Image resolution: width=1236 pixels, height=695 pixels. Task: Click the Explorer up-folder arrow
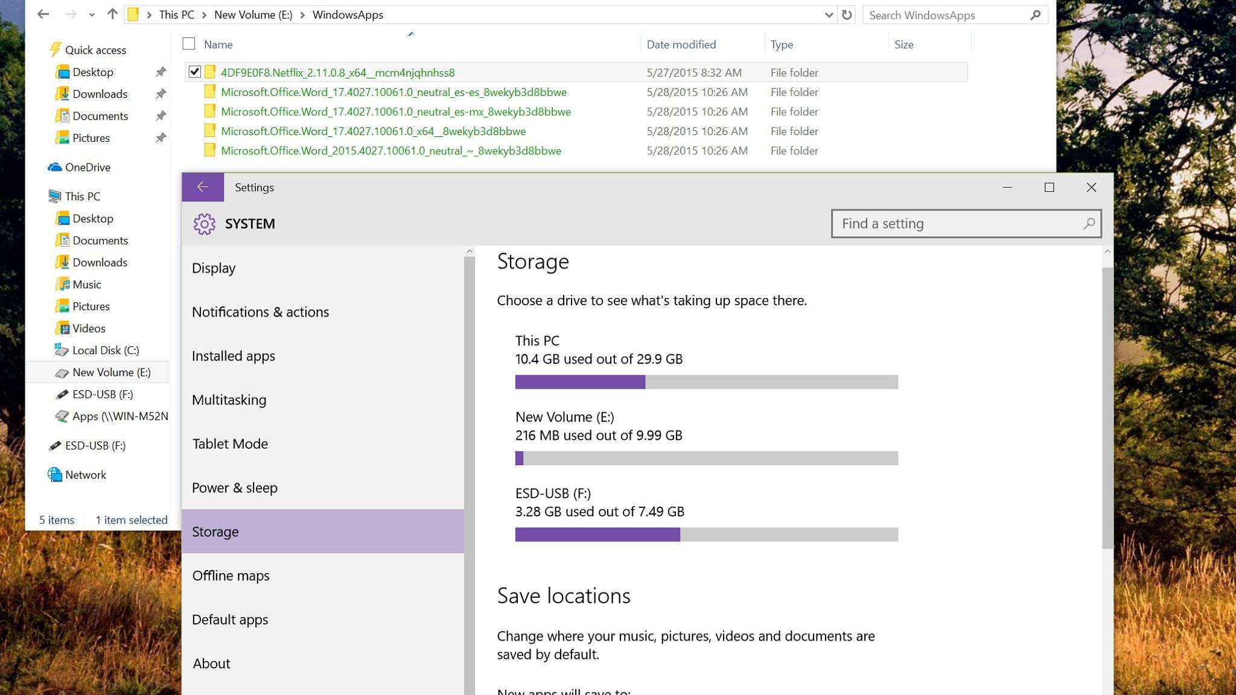click(x=112, y=14)
